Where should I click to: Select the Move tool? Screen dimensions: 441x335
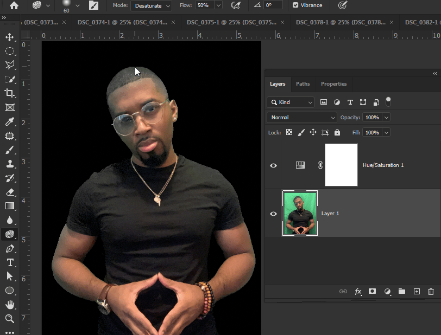coord(10,37)
